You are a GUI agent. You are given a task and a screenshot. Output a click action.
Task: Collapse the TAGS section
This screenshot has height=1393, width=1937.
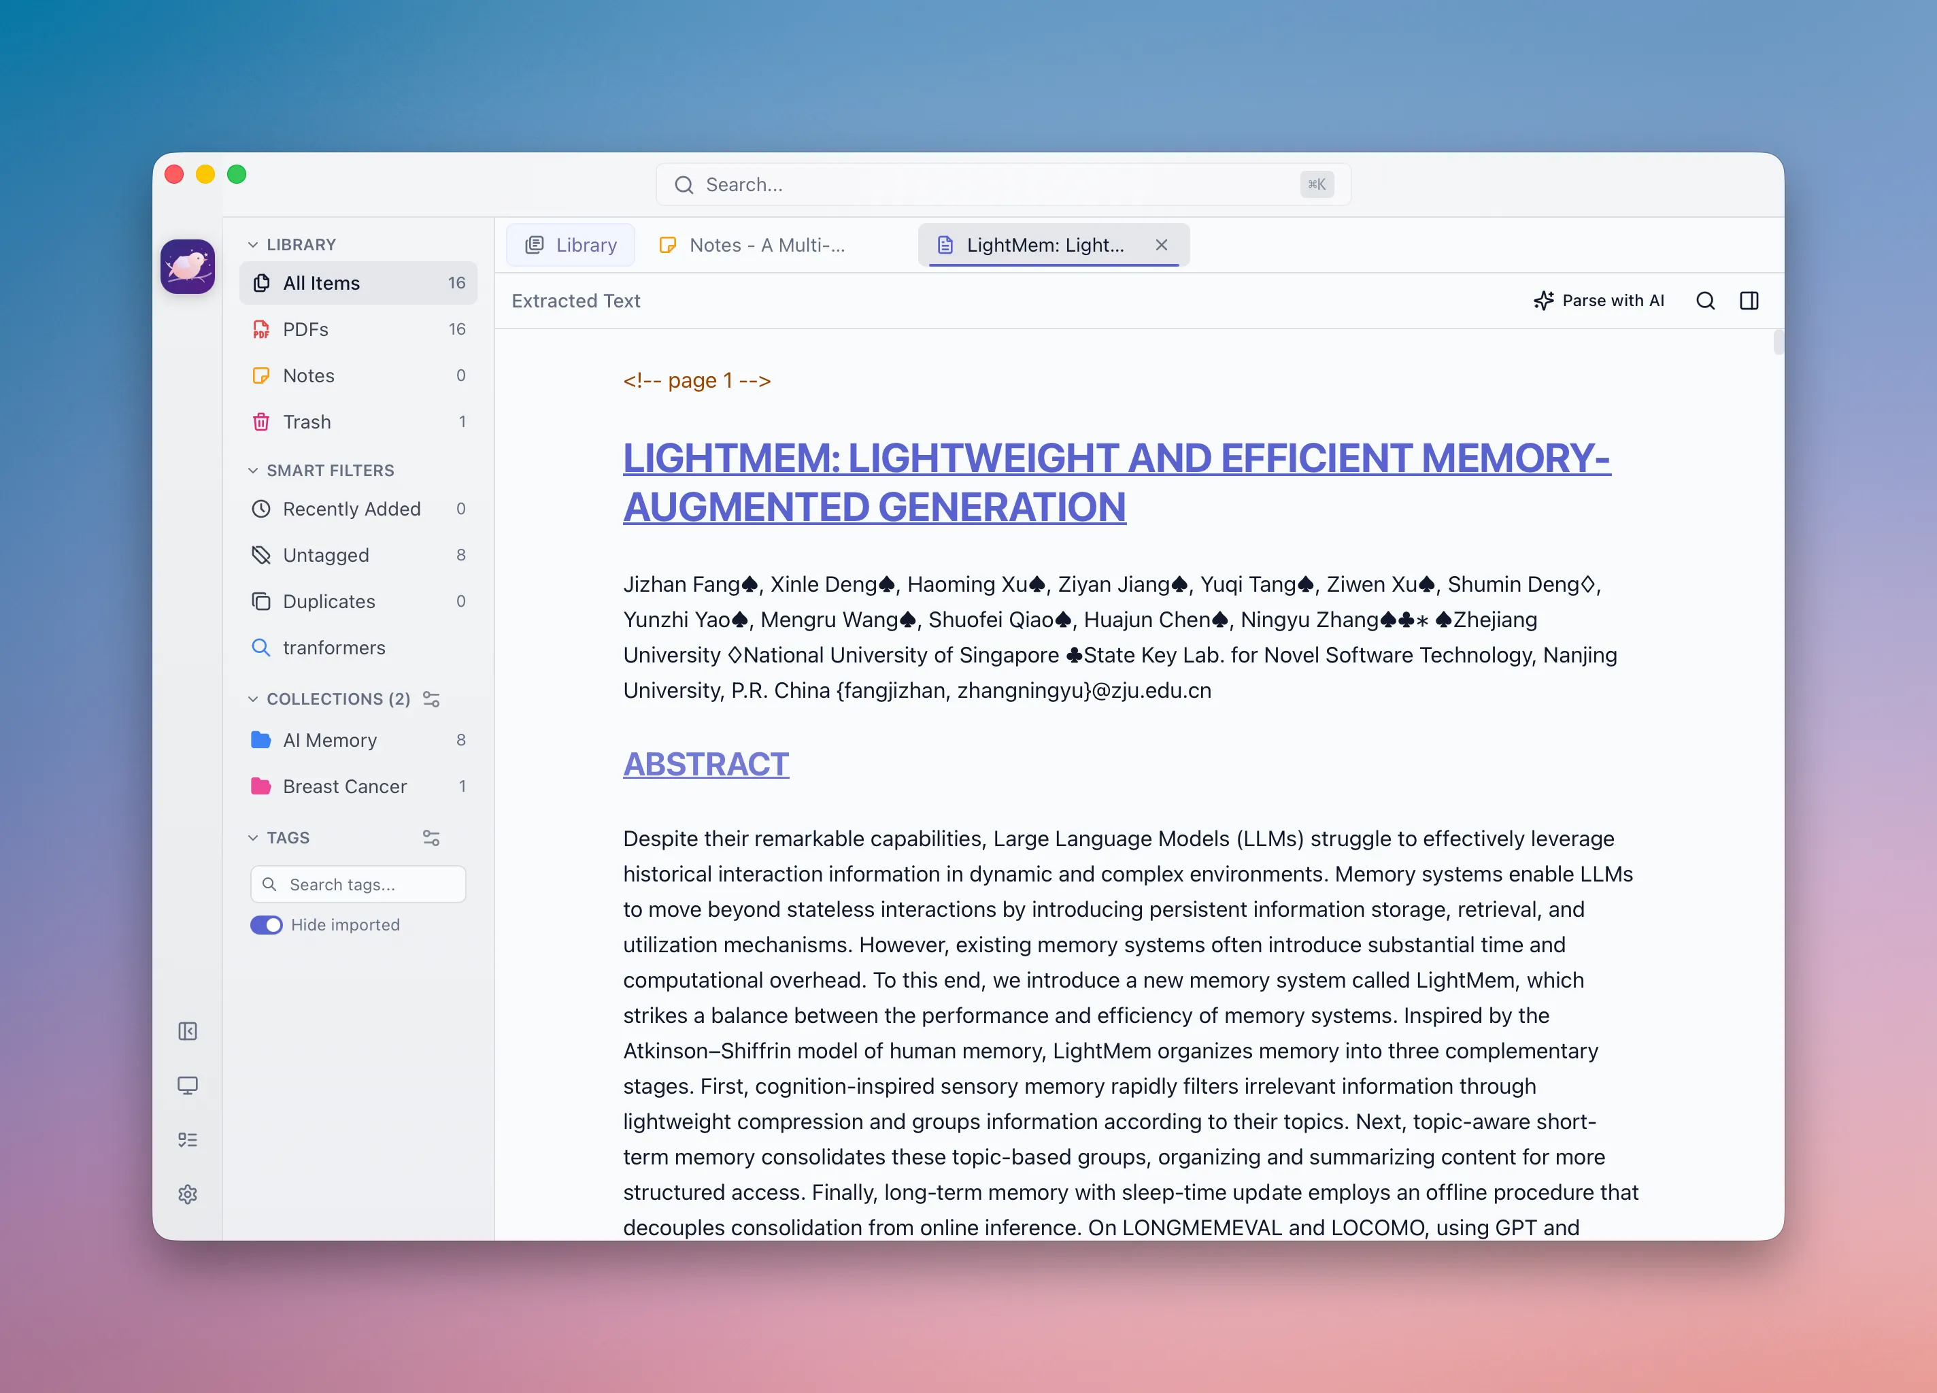coord(253,838)
